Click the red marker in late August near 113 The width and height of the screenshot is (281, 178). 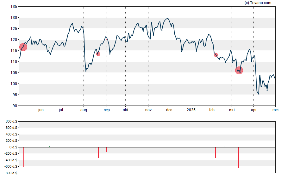click(x=98, y=54)
